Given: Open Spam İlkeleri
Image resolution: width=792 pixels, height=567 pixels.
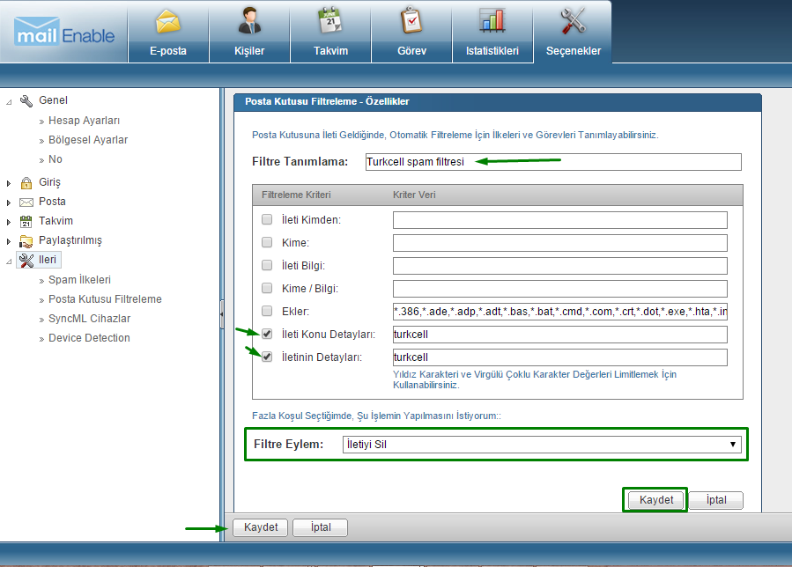Looking at the screenshot, I should pos(79,280).
